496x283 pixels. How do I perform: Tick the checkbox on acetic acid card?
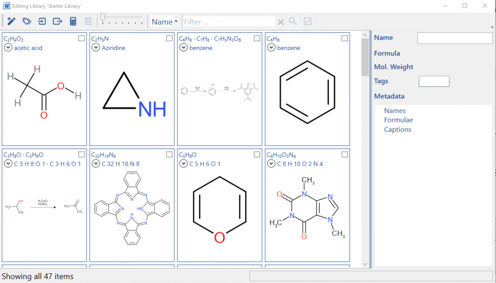tap(81, 38)
